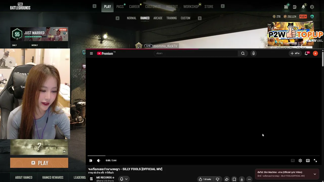
Task: Save the video to a playlist
Action: coord(234,179)
